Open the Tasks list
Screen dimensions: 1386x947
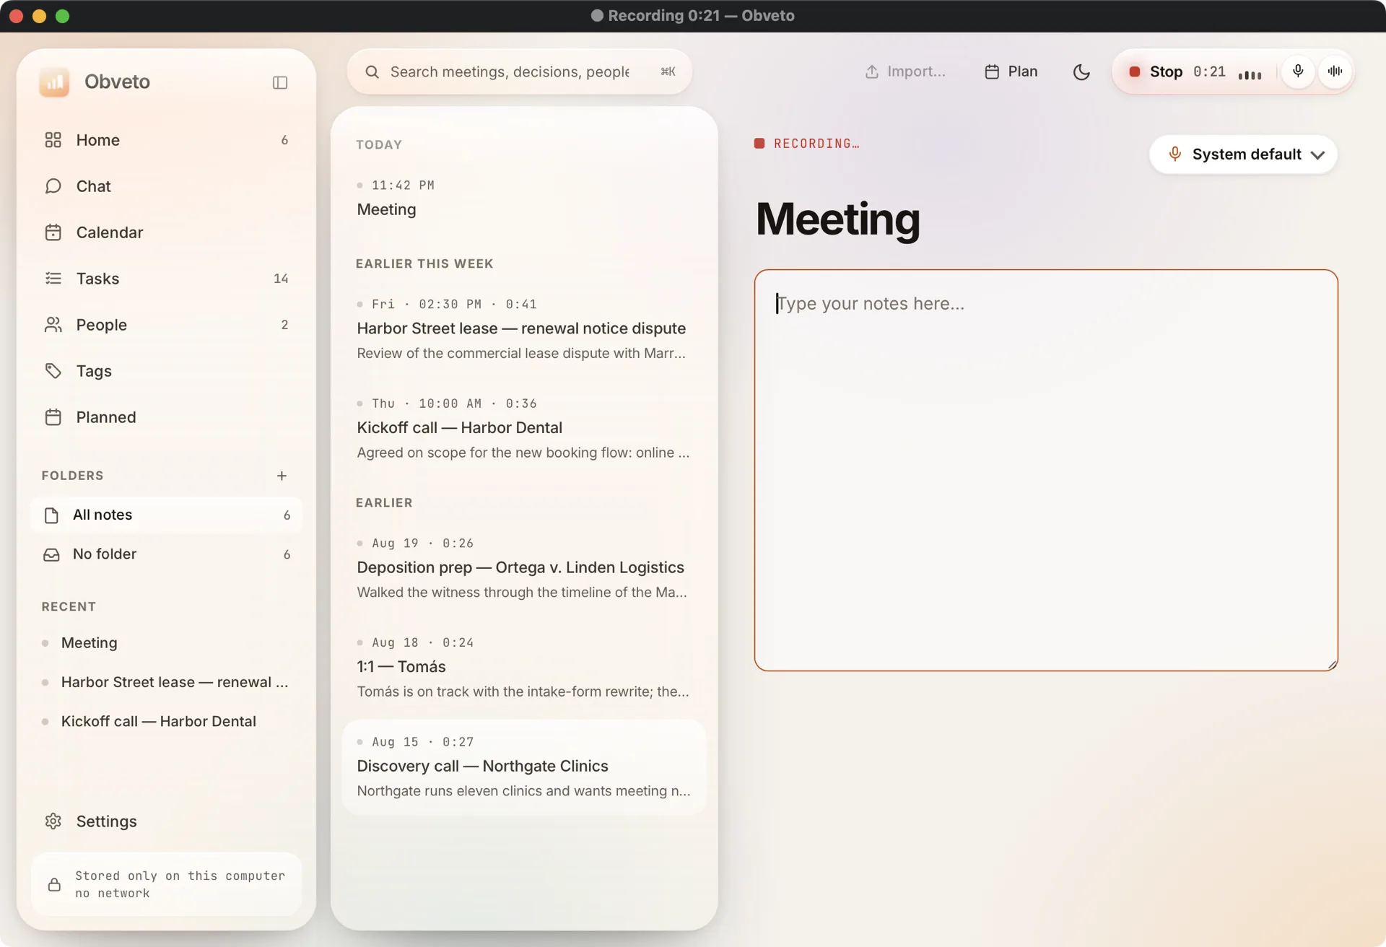click(166, 279)
